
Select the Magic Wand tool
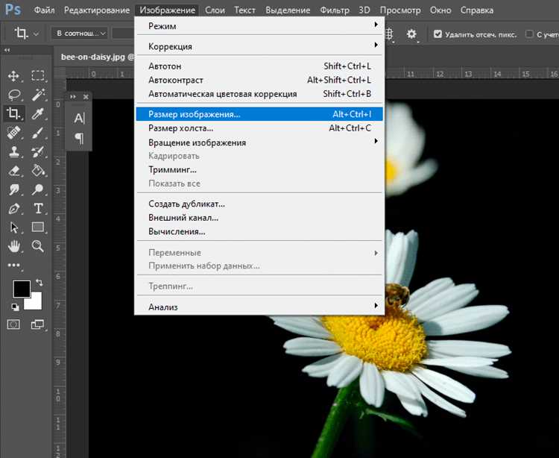click(38, 95)
